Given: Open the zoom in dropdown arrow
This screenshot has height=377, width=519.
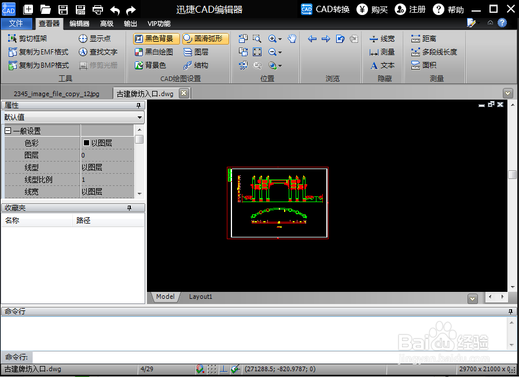Looking at the screenshot, I should click(280, 39).
